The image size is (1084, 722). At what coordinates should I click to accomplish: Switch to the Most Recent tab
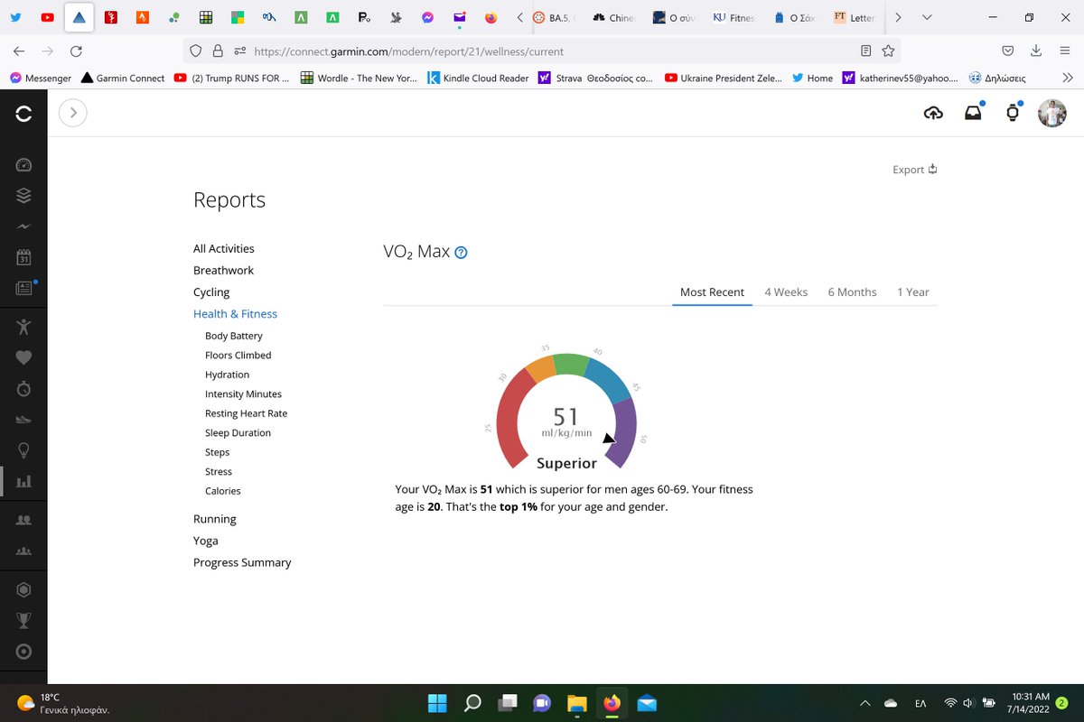coord(712,292)
